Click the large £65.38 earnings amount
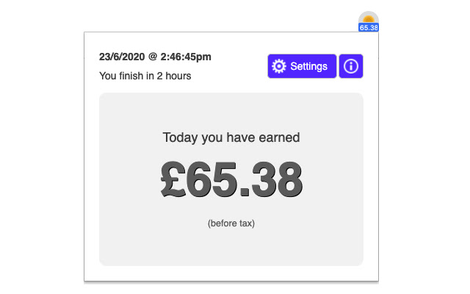470x294 pixels. 231,179
